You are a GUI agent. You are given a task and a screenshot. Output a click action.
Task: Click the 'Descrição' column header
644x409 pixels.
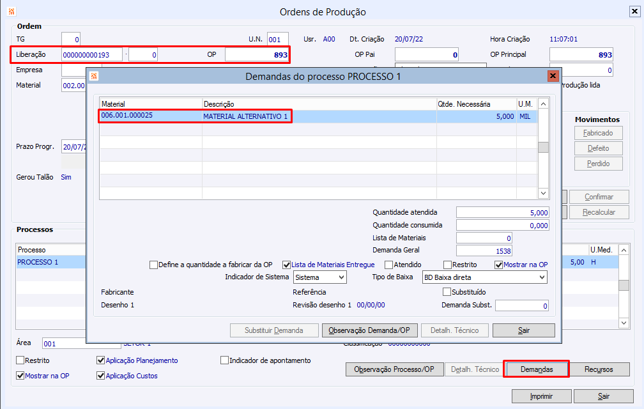pos(319,104)
